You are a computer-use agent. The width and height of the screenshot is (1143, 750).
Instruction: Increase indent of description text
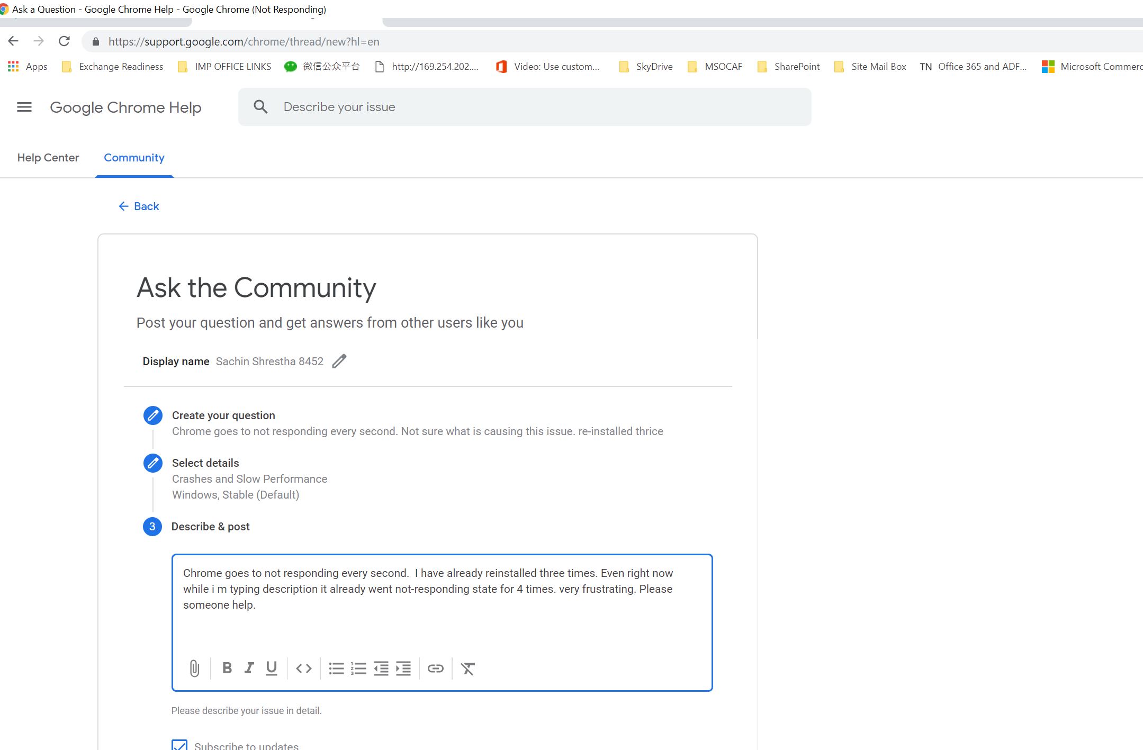403,668
